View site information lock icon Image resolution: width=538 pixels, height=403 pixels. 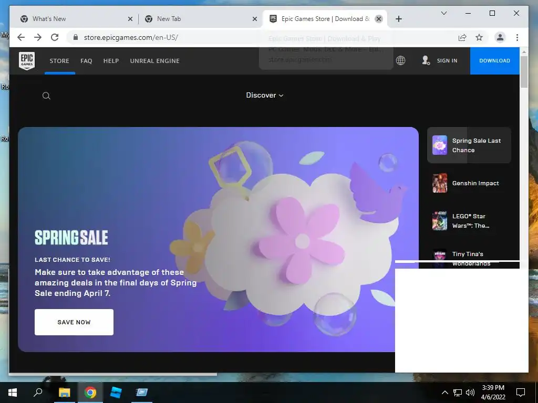76,37
